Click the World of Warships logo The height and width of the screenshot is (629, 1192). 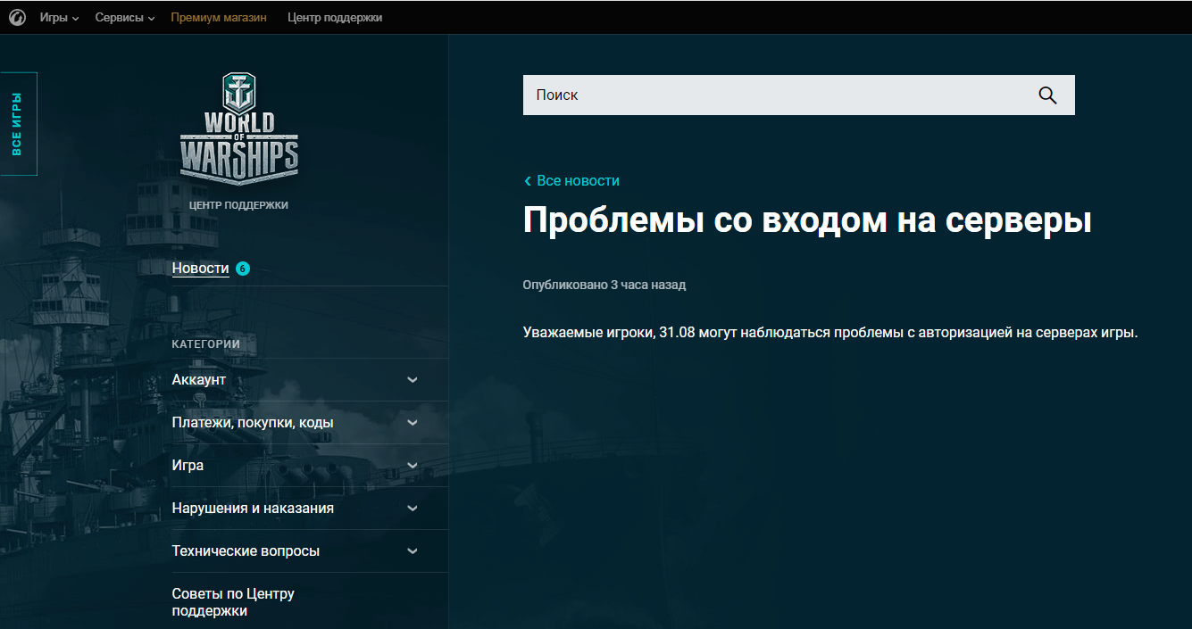pos(239,129)
